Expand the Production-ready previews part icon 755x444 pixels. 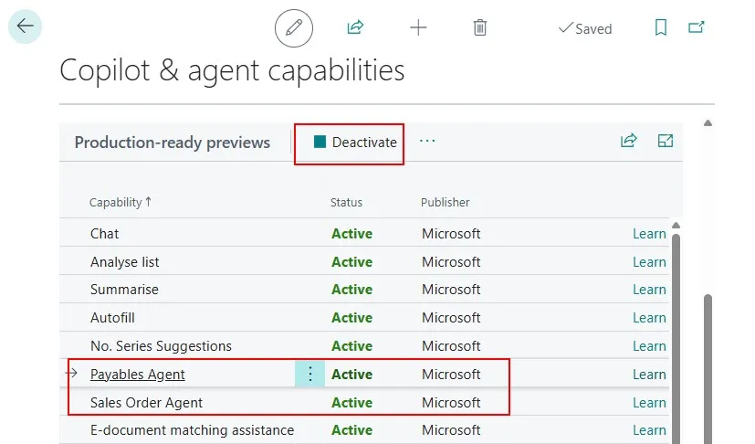(x=666, y=141)
